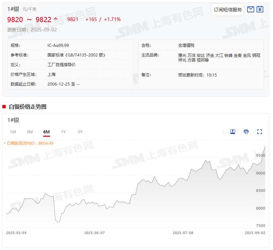Click the 2025/03/03 date on the axis
Image resolution: width=273 pixels, height=250 pixels.
(x=16, y=233)
